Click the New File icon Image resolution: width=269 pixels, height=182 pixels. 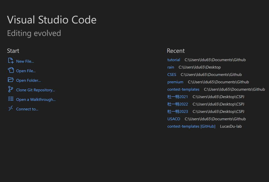[11, 61]
